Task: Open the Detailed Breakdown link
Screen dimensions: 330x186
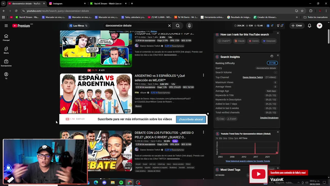Action: [269, 118]
